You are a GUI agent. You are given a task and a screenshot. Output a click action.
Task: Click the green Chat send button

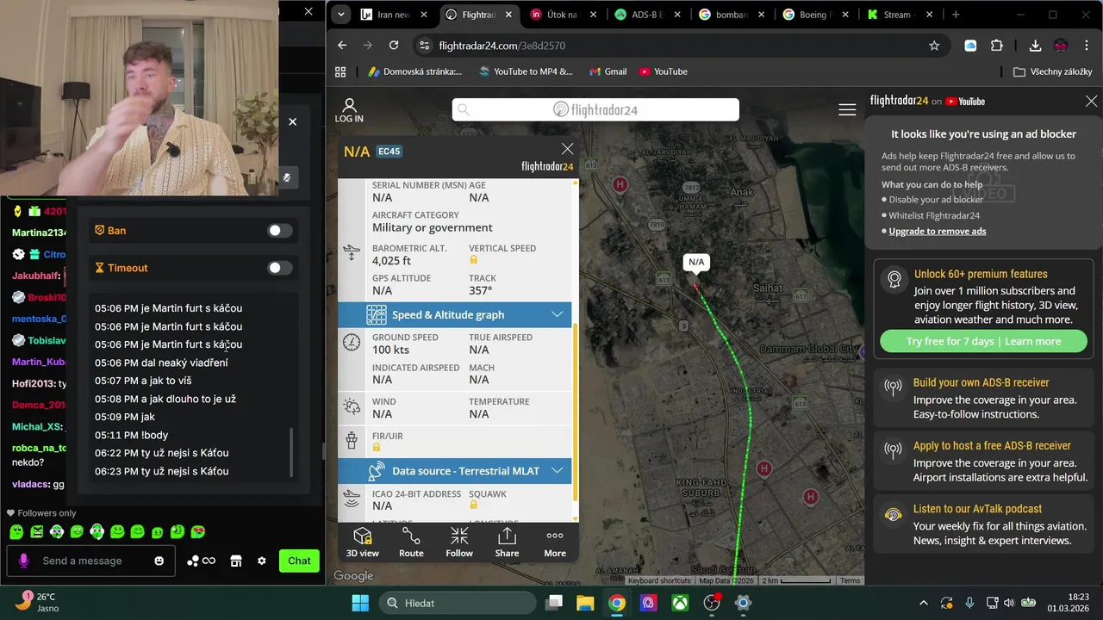pos(299,561)
